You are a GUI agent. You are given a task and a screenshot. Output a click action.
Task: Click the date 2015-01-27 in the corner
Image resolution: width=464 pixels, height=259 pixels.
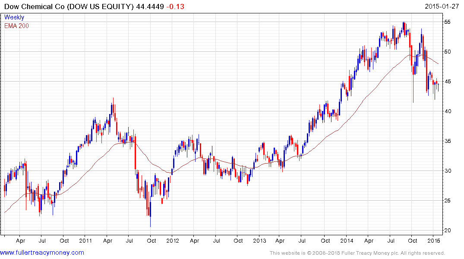pos(442,6)
